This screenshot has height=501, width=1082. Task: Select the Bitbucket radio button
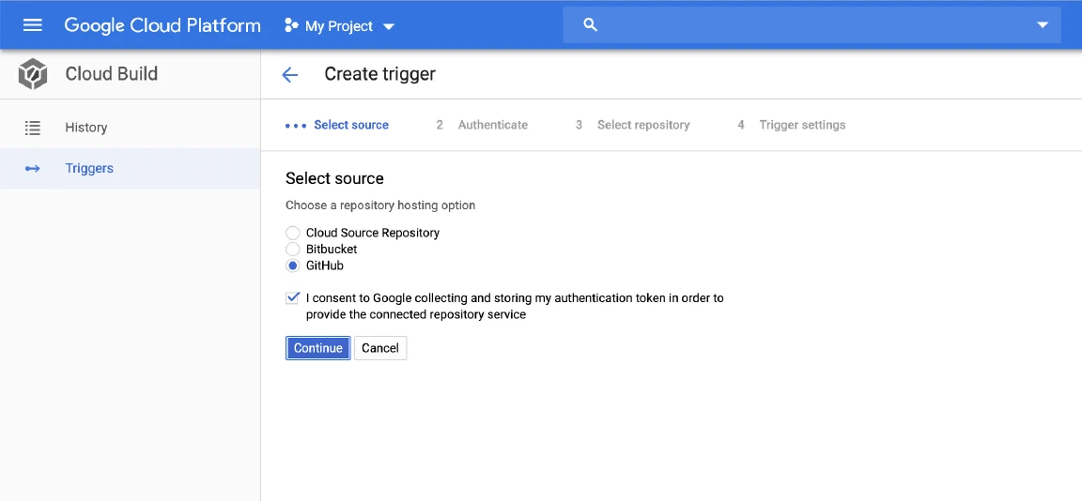[x=293, y=249]
